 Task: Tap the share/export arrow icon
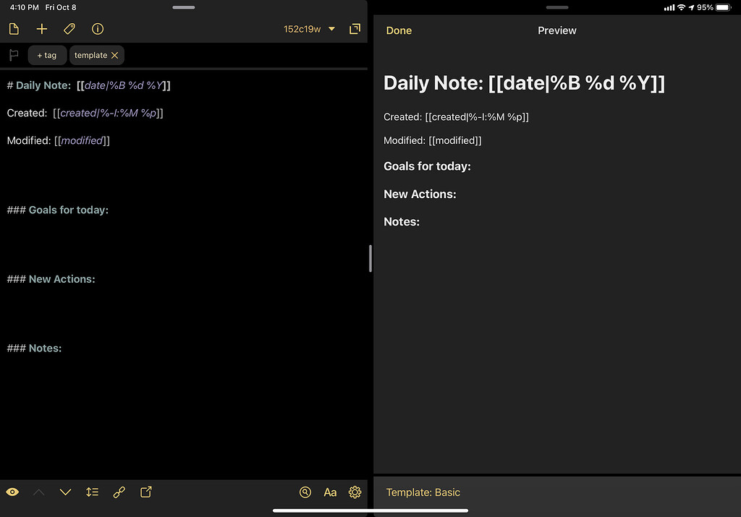[x=146, y=492]
